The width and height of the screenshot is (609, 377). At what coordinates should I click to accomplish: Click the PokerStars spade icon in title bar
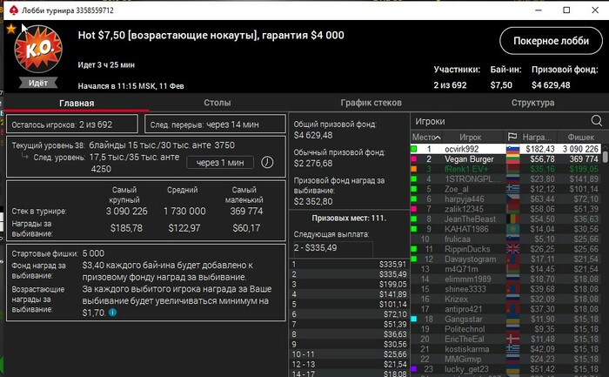(14, 10)
